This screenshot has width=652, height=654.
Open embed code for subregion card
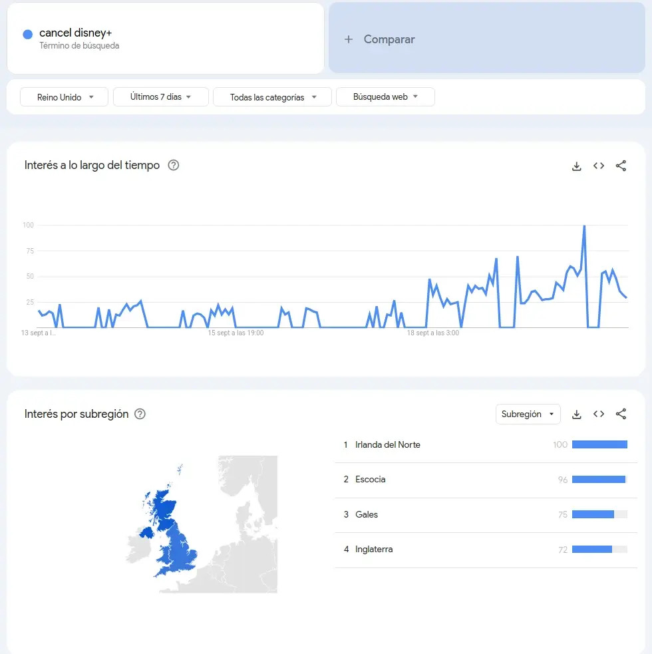click(599, 414)
